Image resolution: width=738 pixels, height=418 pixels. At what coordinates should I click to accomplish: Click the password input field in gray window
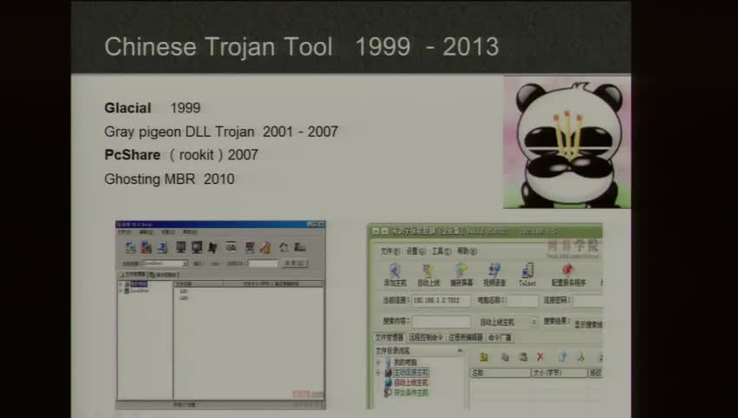(x=263, y=264)
